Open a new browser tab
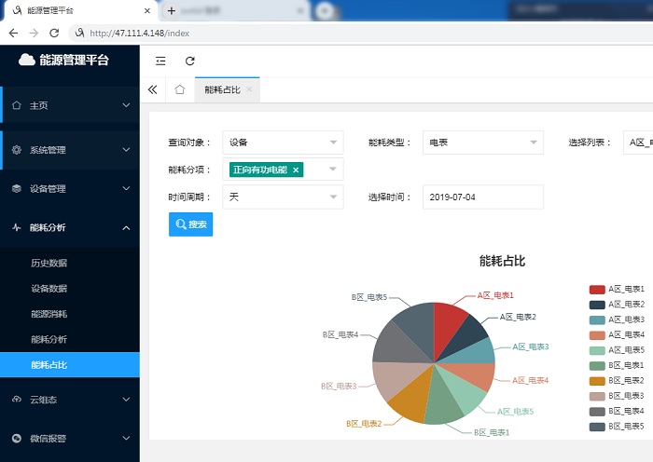The width and height of the screenshot is (653, 462). [172, 10]
